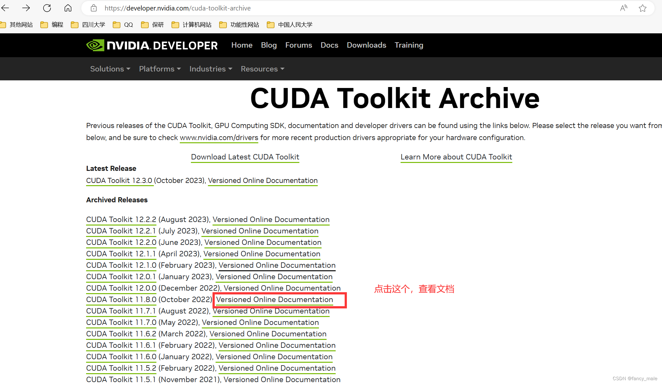The width and height of the screenshot is (662, 384).
Task: Click the browser address bar URL
Action: coord(178,8)
